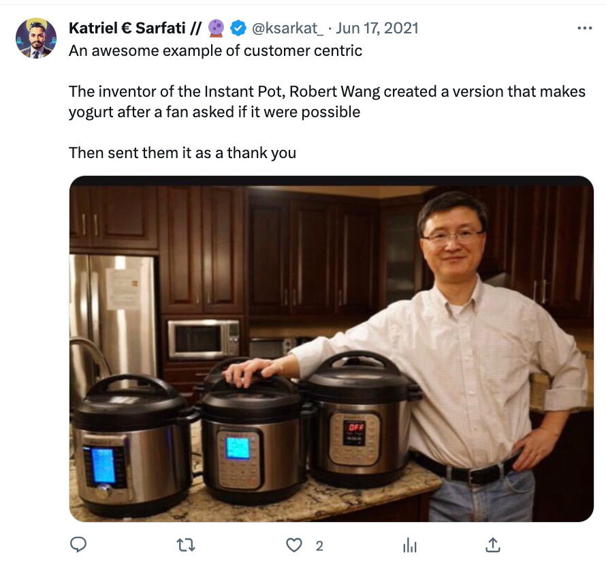This screenshot has height=567, width=606.
Task: Open the three-dot more options menu
Action: [584, 28]
